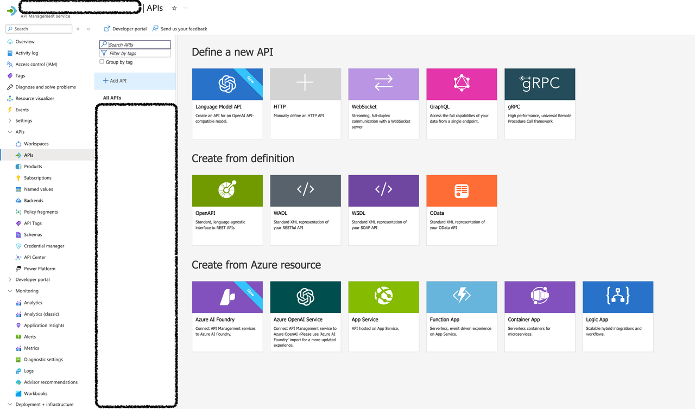Toggle the Group by tag checkbox
Viewport: 695px width, 409px height.
(102, 62)
